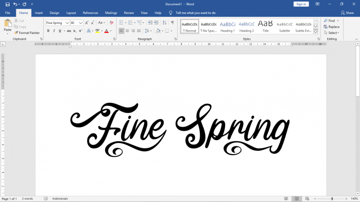Open the Select dropdown
The image size is (360, 202).
click(332, 33)
